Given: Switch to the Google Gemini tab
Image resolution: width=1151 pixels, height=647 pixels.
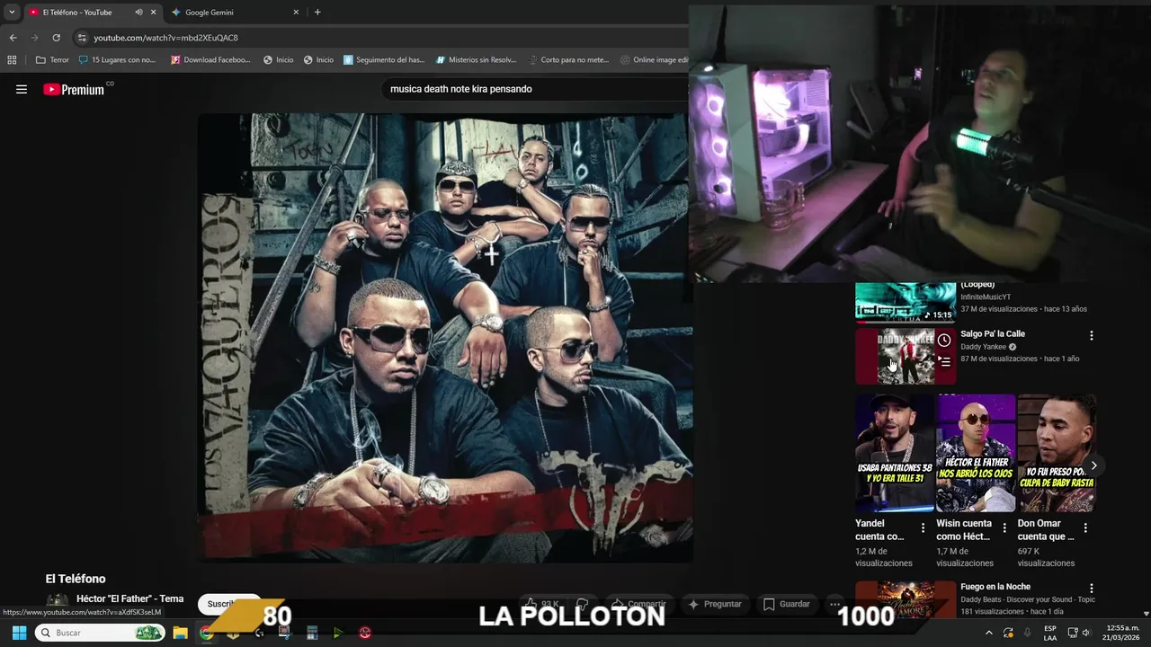Looking at the screenshot, I should click(236, 13).
